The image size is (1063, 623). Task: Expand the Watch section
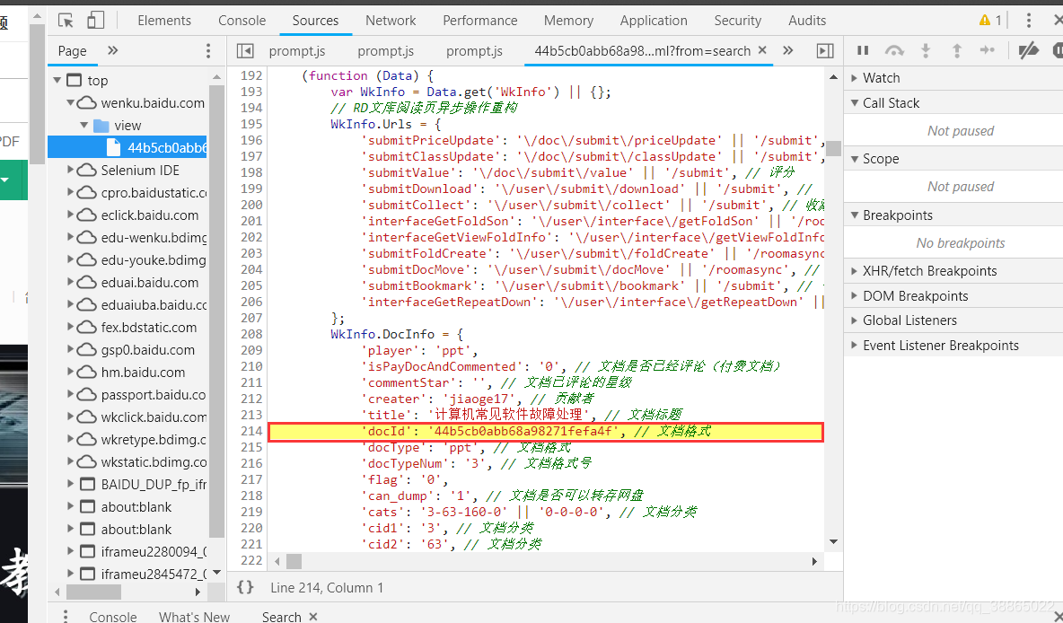[854, 78]
